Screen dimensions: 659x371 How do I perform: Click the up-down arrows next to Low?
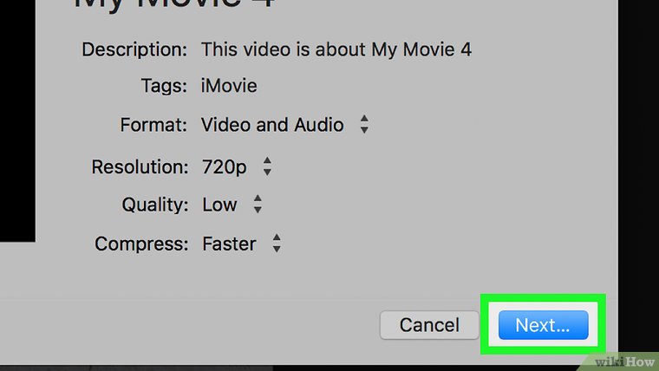click(258, 205)
